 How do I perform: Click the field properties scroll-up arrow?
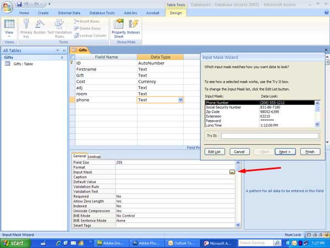(238, 163)
